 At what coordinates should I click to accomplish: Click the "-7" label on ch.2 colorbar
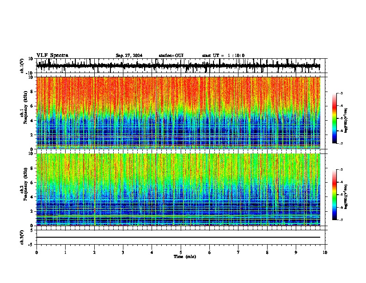(x=341, y=220)
